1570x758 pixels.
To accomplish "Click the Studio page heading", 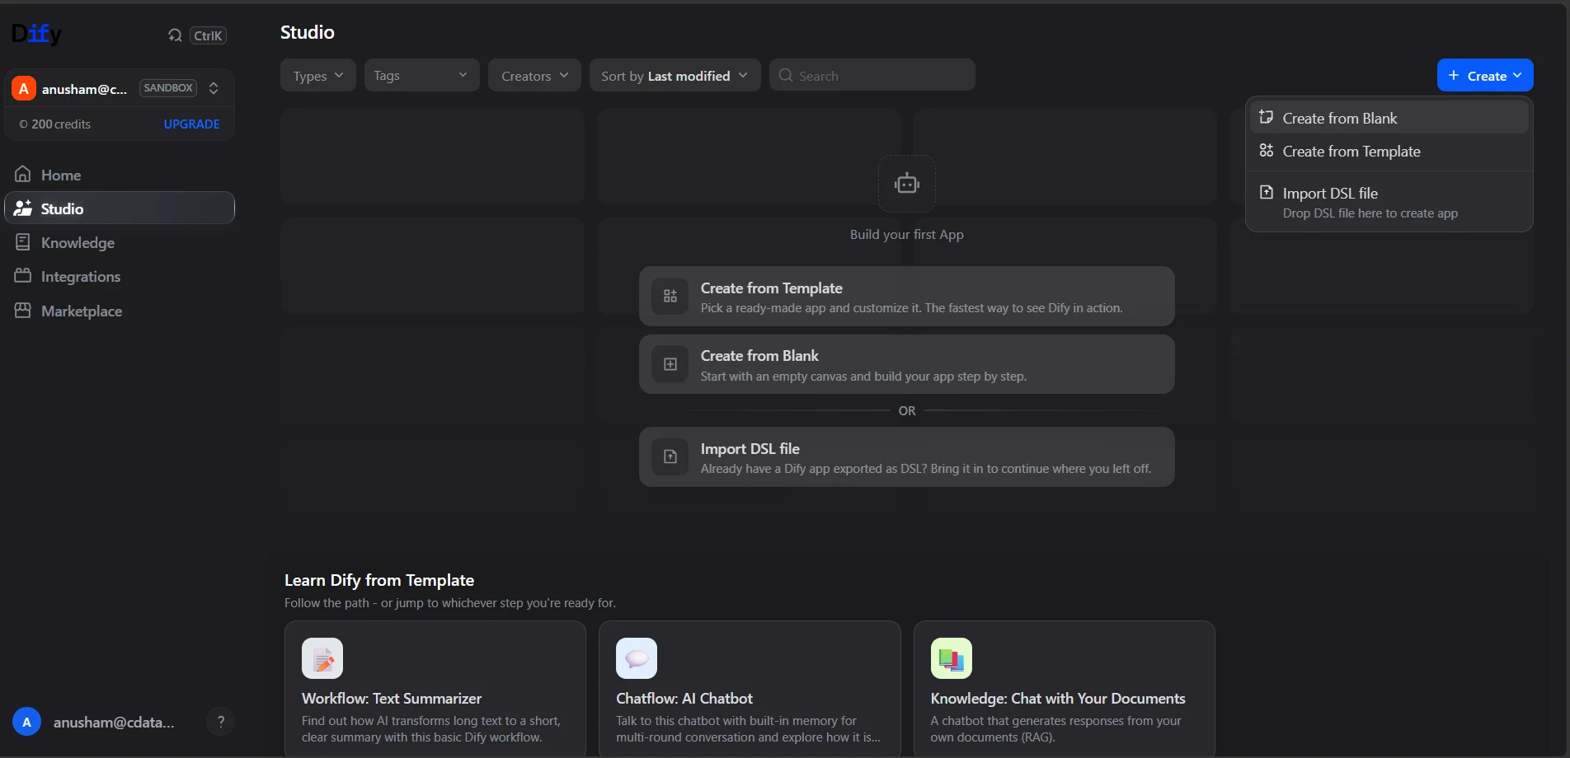I will [308, 32].
